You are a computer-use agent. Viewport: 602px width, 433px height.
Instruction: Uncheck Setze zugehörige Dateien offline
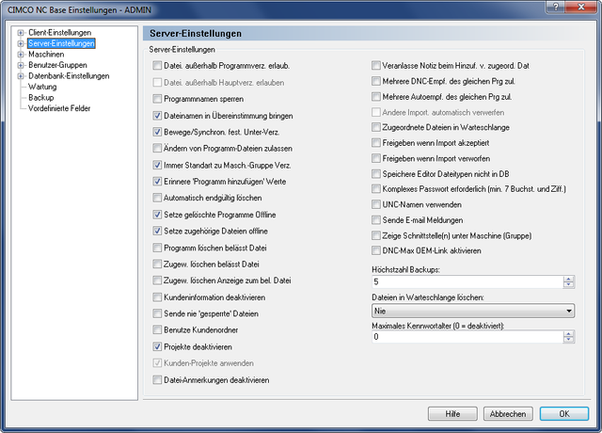pyautogui.click(x=157, y=231)
